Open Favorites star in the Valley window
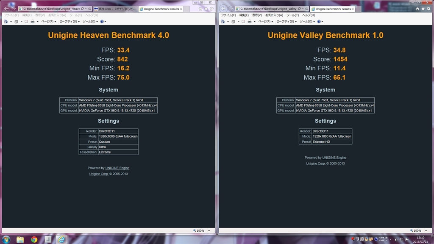 (423, 9)
